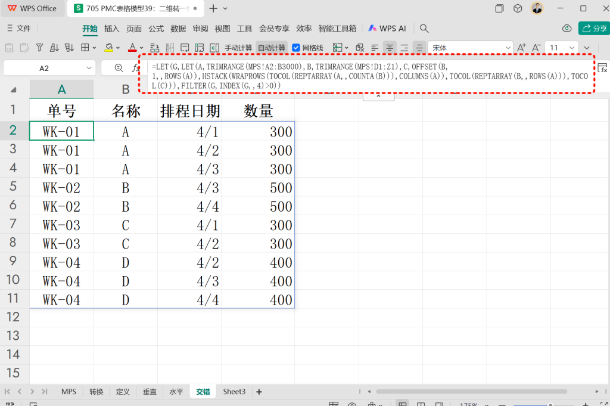Open the user profile avatar

coord(537,8)
